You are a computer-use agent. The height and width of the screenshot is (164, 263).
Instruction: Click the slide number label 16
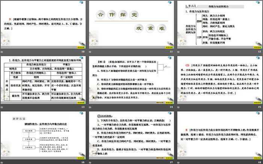click(83, 163)
